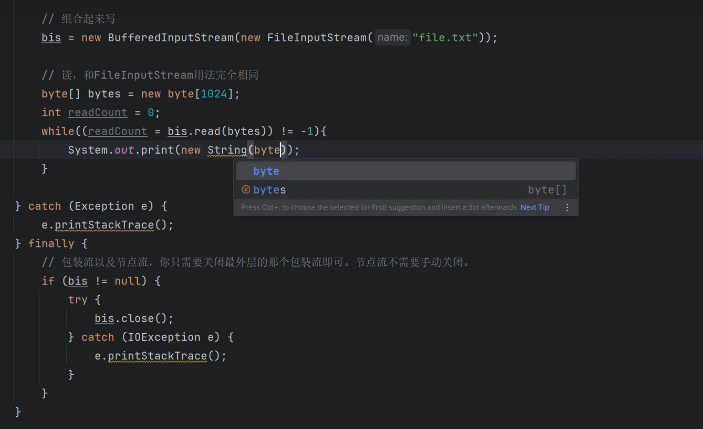Viewport: 703px width, 429px height.
Task: Click the 'byte[]' type label in suggestions
Action: coord(547,190)
